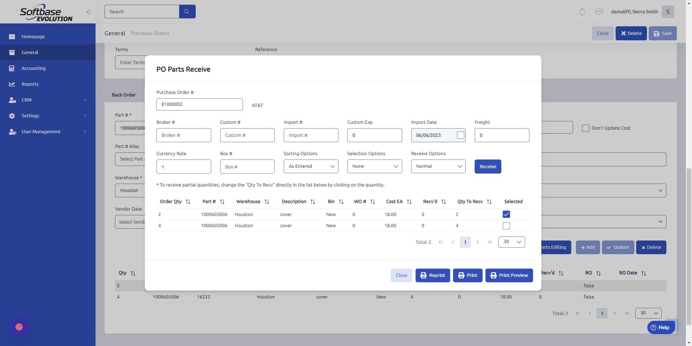
Task: Sort dialog table by Order Qty
Action: pyautogui.click(x=188, y=202)
